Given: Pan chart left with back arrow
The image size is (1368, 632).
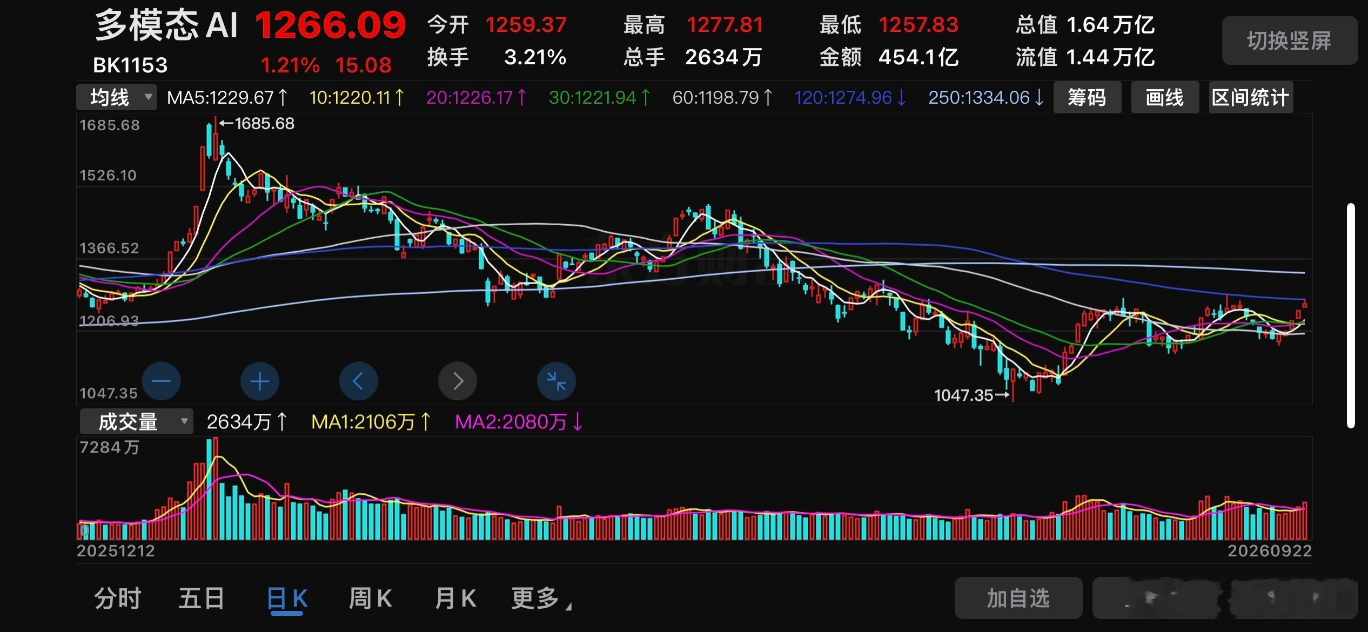Looking at the screenshot, I should tap(359, 381).
